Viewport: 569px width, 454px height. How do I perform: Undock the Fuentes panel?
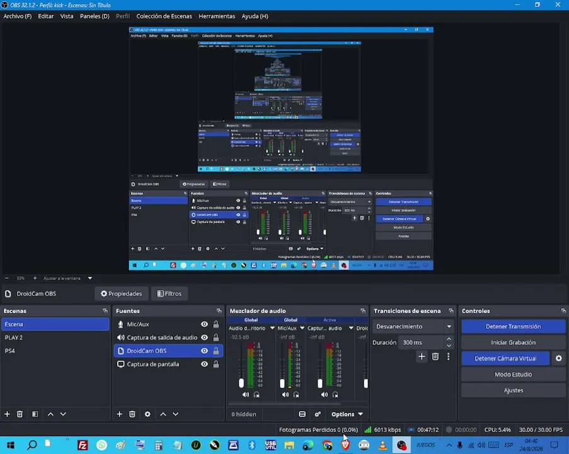[219, 311]
